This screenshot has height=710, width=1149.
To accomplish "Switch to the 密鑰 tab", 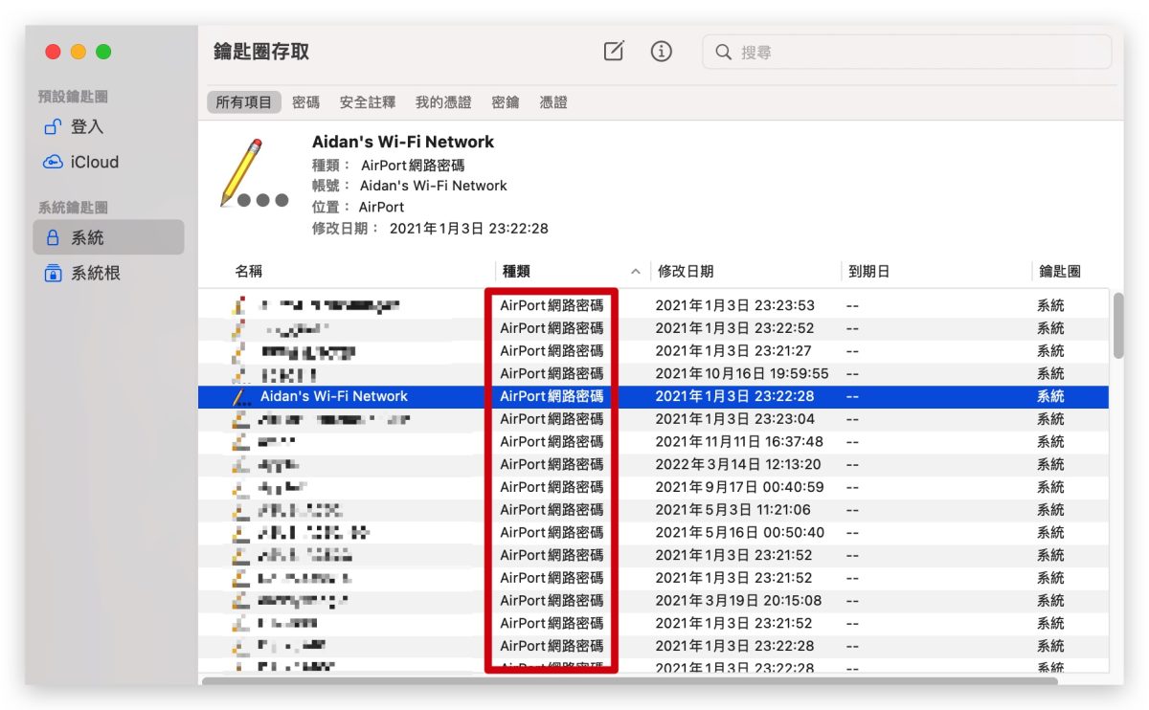I will click(x=505, y=101).
